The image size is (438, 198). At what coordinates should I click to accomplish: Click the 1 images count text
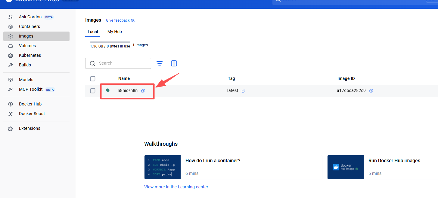pyautogui.click(x=140, y=45)
